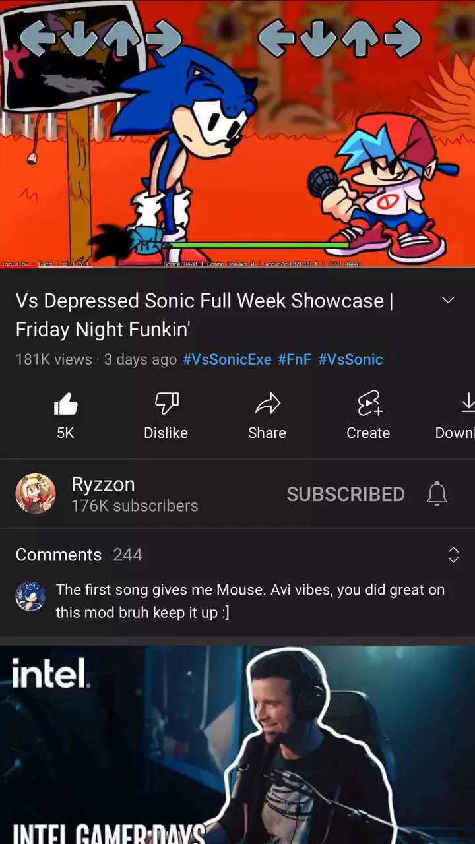Open the Vs Depressed Sonic video title details
This screenshot has width=475, height=844.
coord(205,315)
